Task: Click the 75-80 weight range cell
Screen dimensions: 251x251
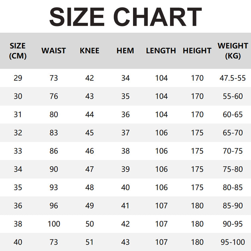Action: click(x=233, y=169)
